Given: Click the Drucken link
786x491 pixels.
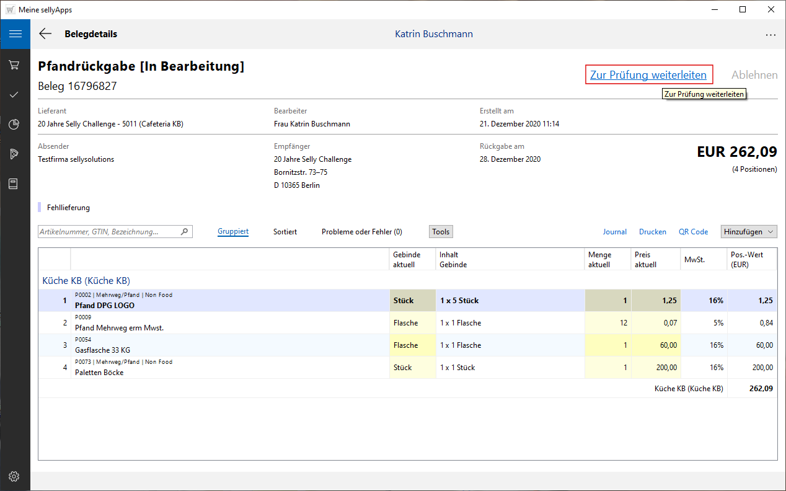Looking at the screenshot, I should (652, 232).
